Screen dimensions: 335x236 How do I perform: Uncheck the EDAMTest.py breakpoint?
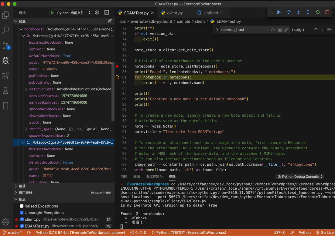coord(22,226)
